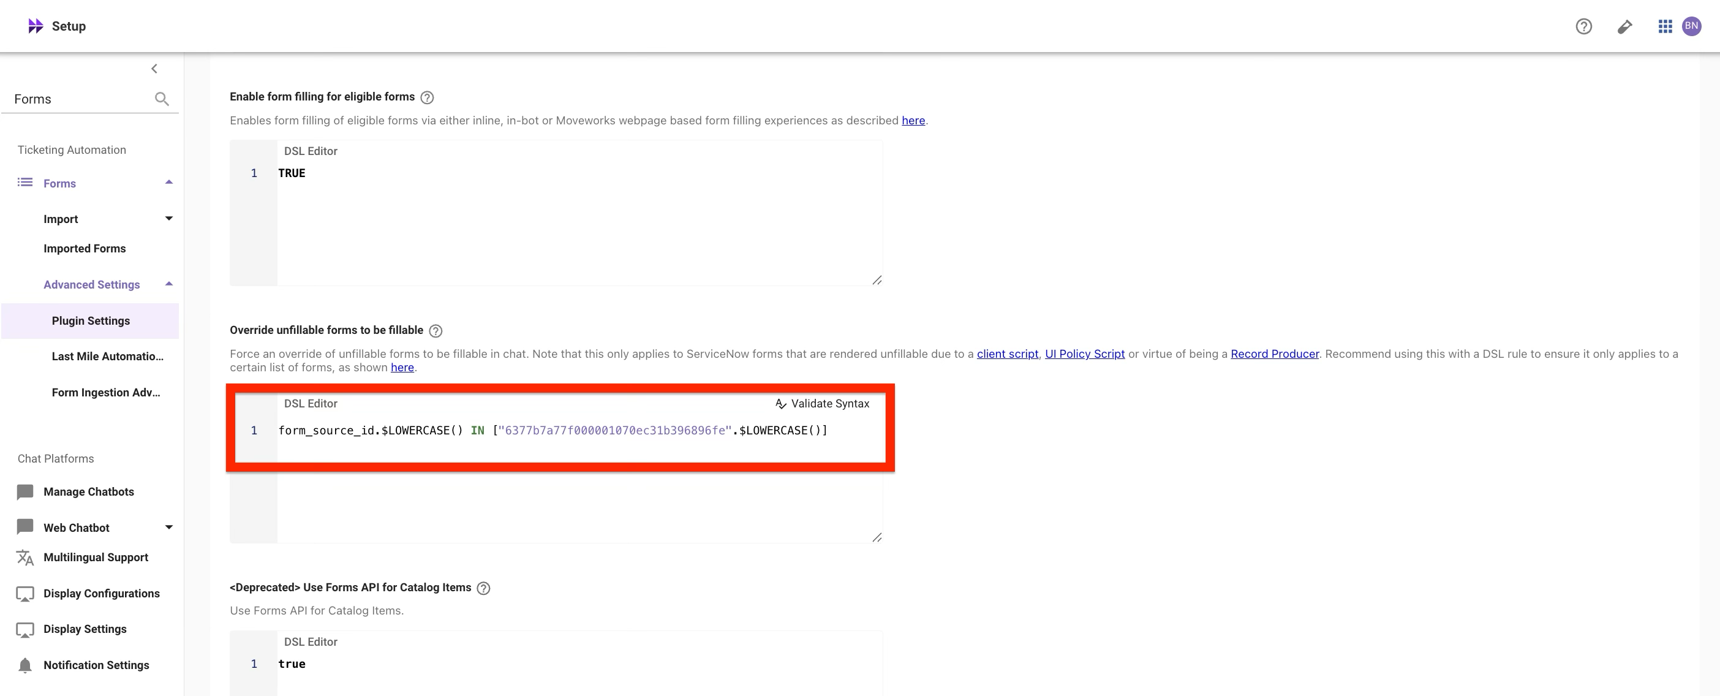Open the Record Producer link

pyautogui.click(x=1275, y=354)
